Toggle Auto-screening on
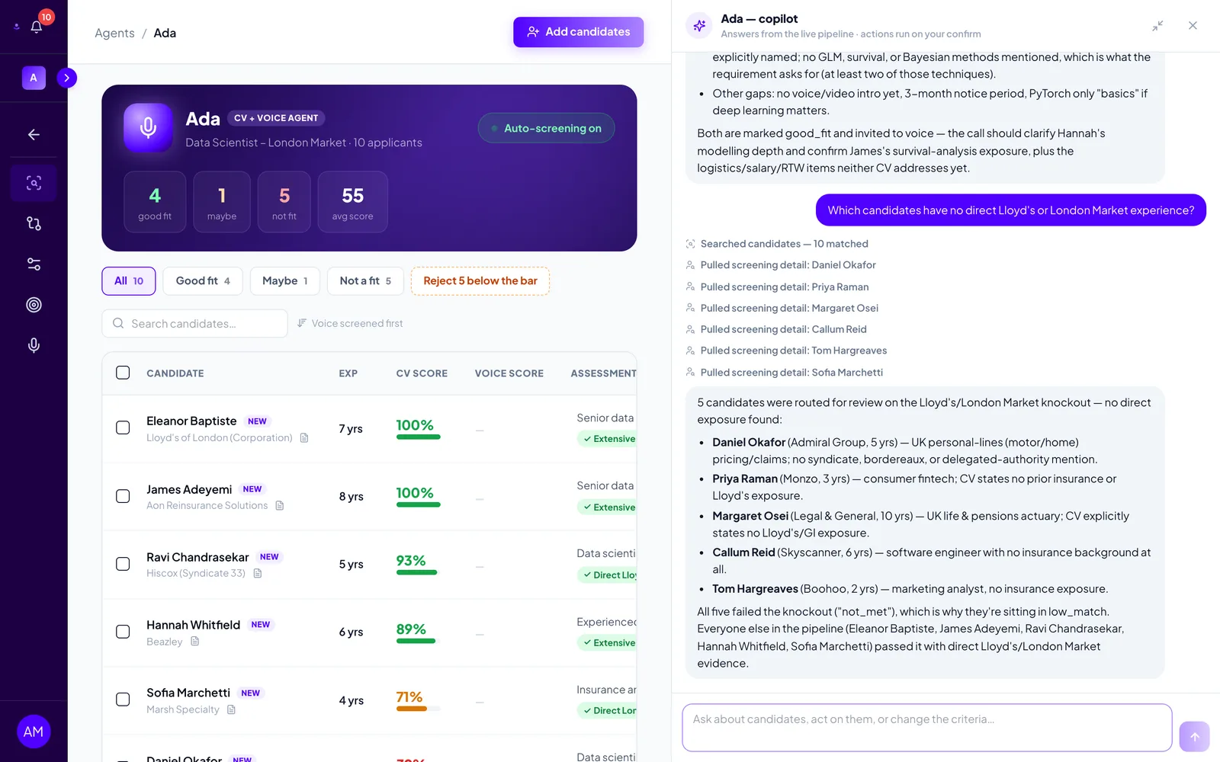This screenshot has width=1220, height=762. pos(546,128)
